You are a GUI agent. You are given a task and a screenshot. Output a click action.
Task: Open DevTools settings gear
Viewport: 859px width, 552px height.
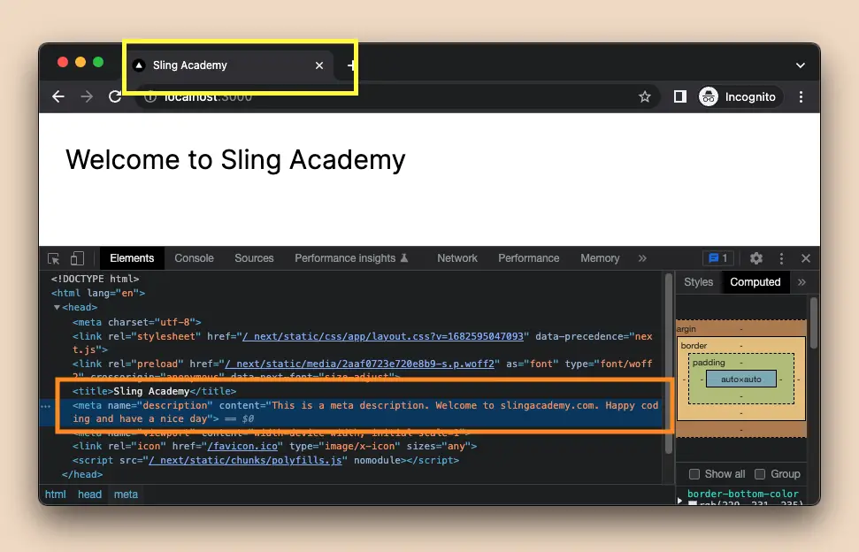coord(756,258)
